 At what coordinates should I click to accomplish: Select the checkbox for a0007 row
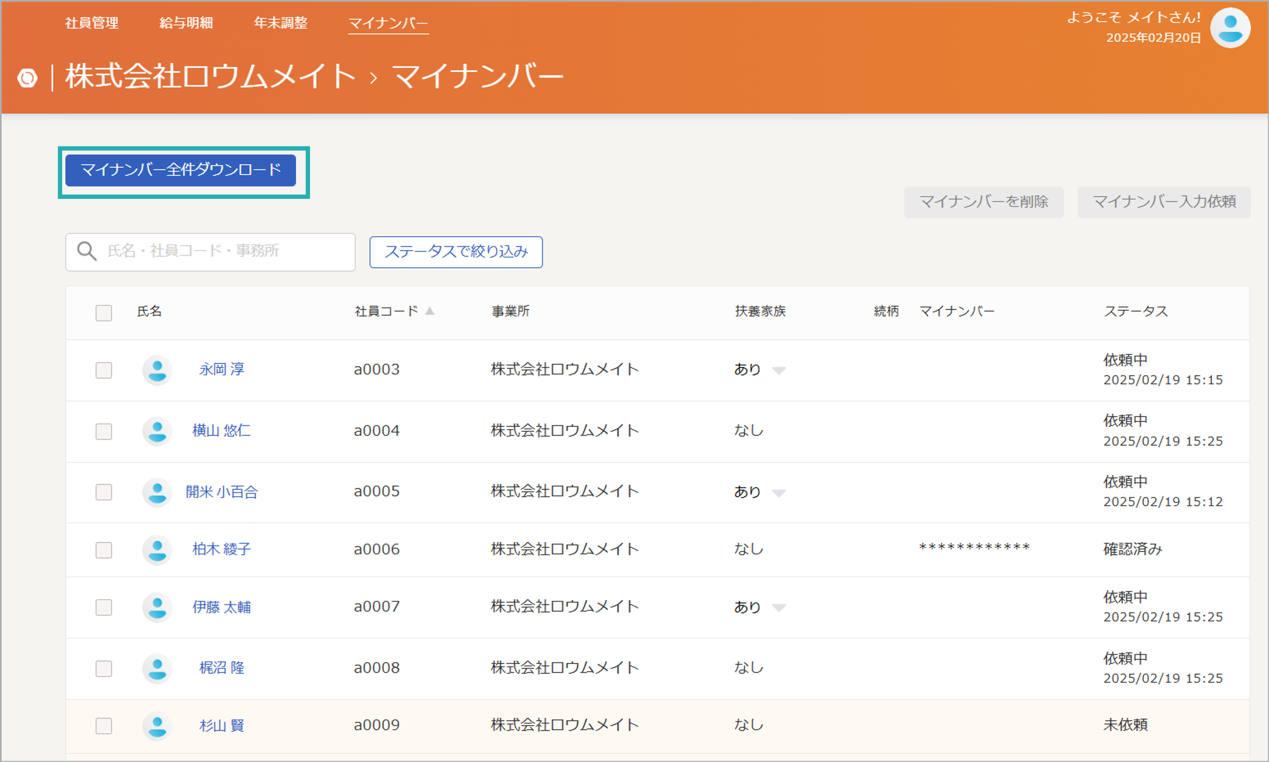(104, 607)
